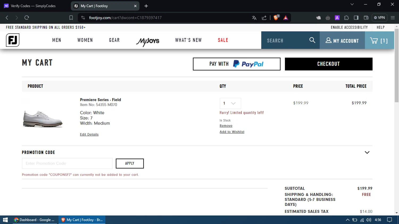This screenshot has height=224, width=399.
Task: Select My Cart FootJoy Brave taskbar item
Action: tap(82, 220)
